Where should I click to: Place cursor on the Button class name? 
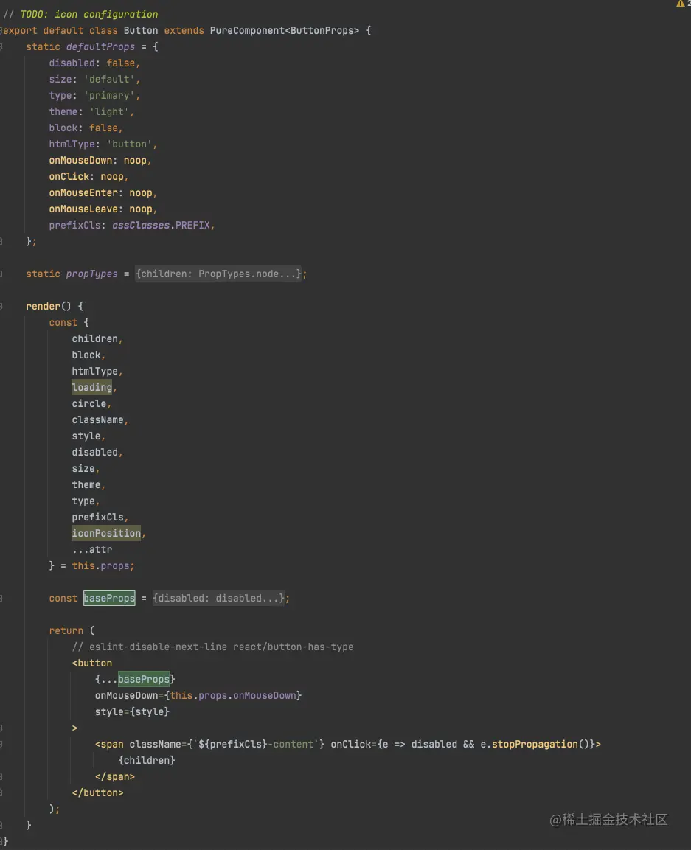pos(140,30)
